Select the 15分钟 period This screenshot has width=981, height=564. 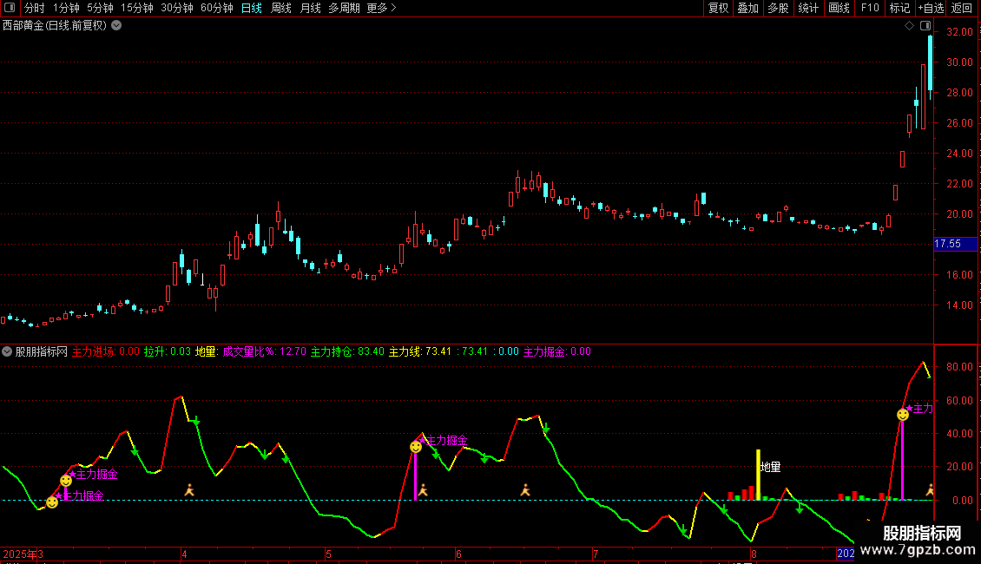point(137,8)
